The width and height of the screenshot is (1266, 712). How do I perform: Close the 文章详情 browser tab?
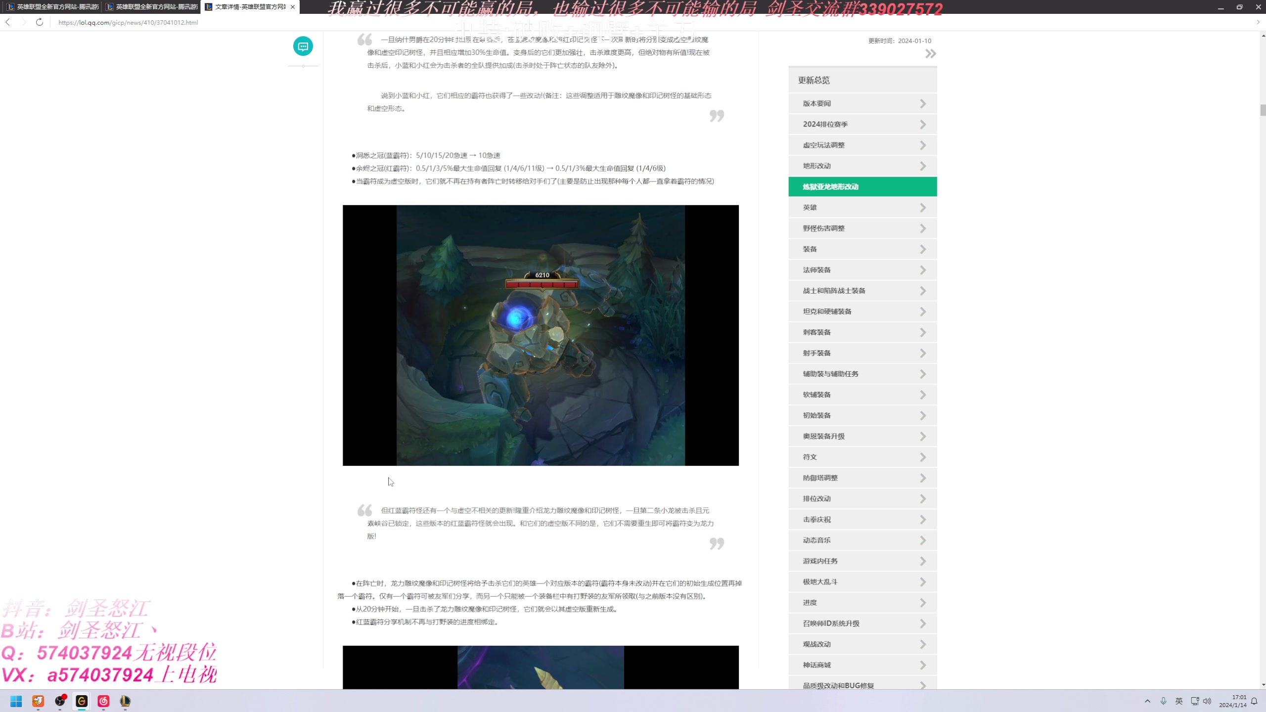(293, 7)
